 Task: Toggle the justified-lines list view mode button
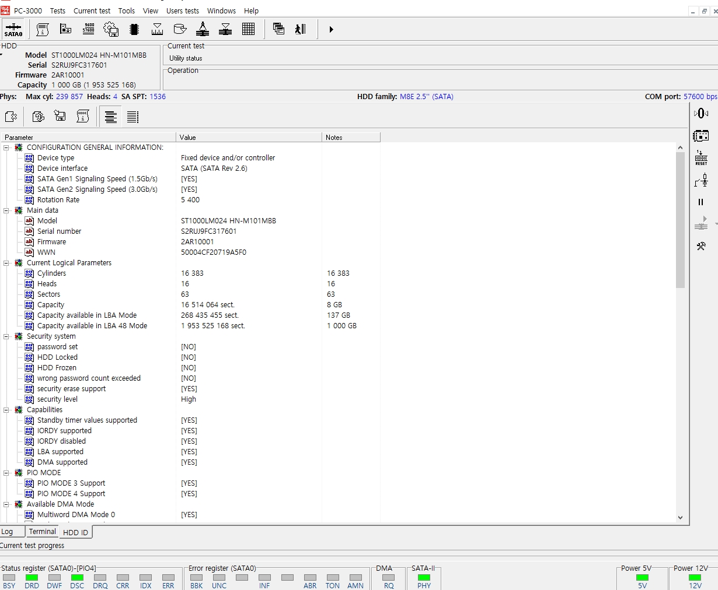coord(133,117)
